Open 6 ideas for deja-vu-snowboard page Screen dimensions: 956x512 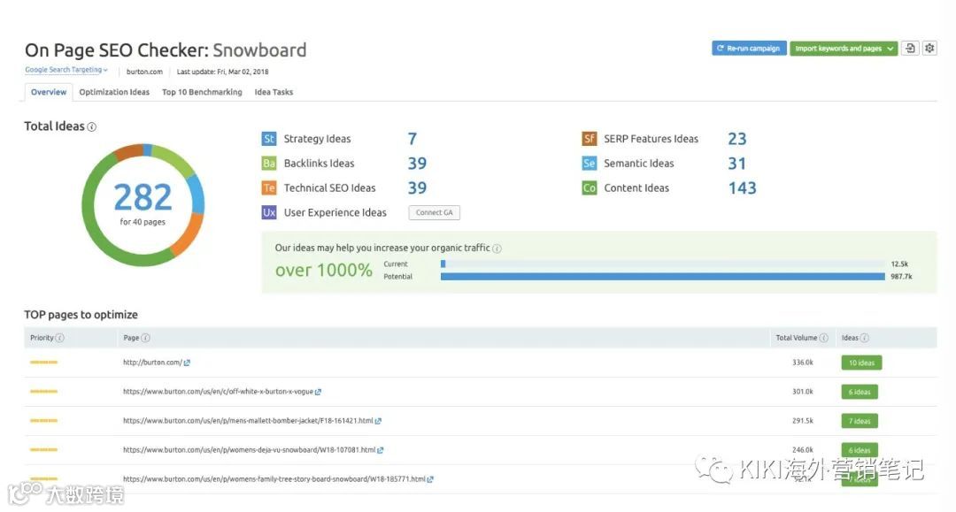click(x=860, y=450)
